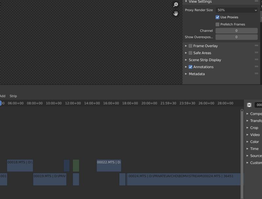The image size is (262, 199).
Task: Click the View Settings panel drag grip
Action: coord(256,2)
